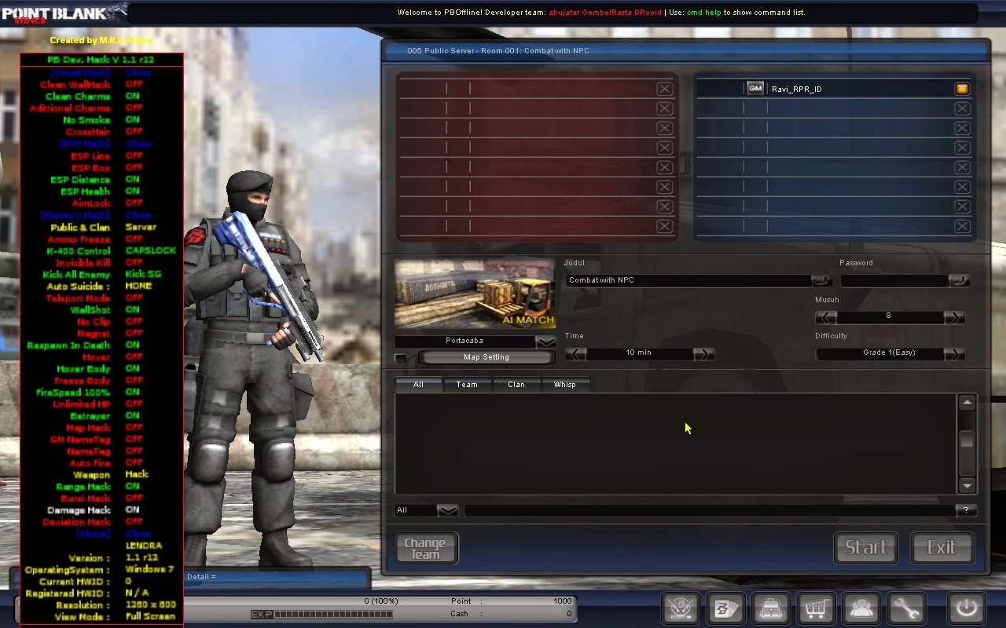Click the EXP progress bar
1006x628 pixels.
click(x=333, y=614)
